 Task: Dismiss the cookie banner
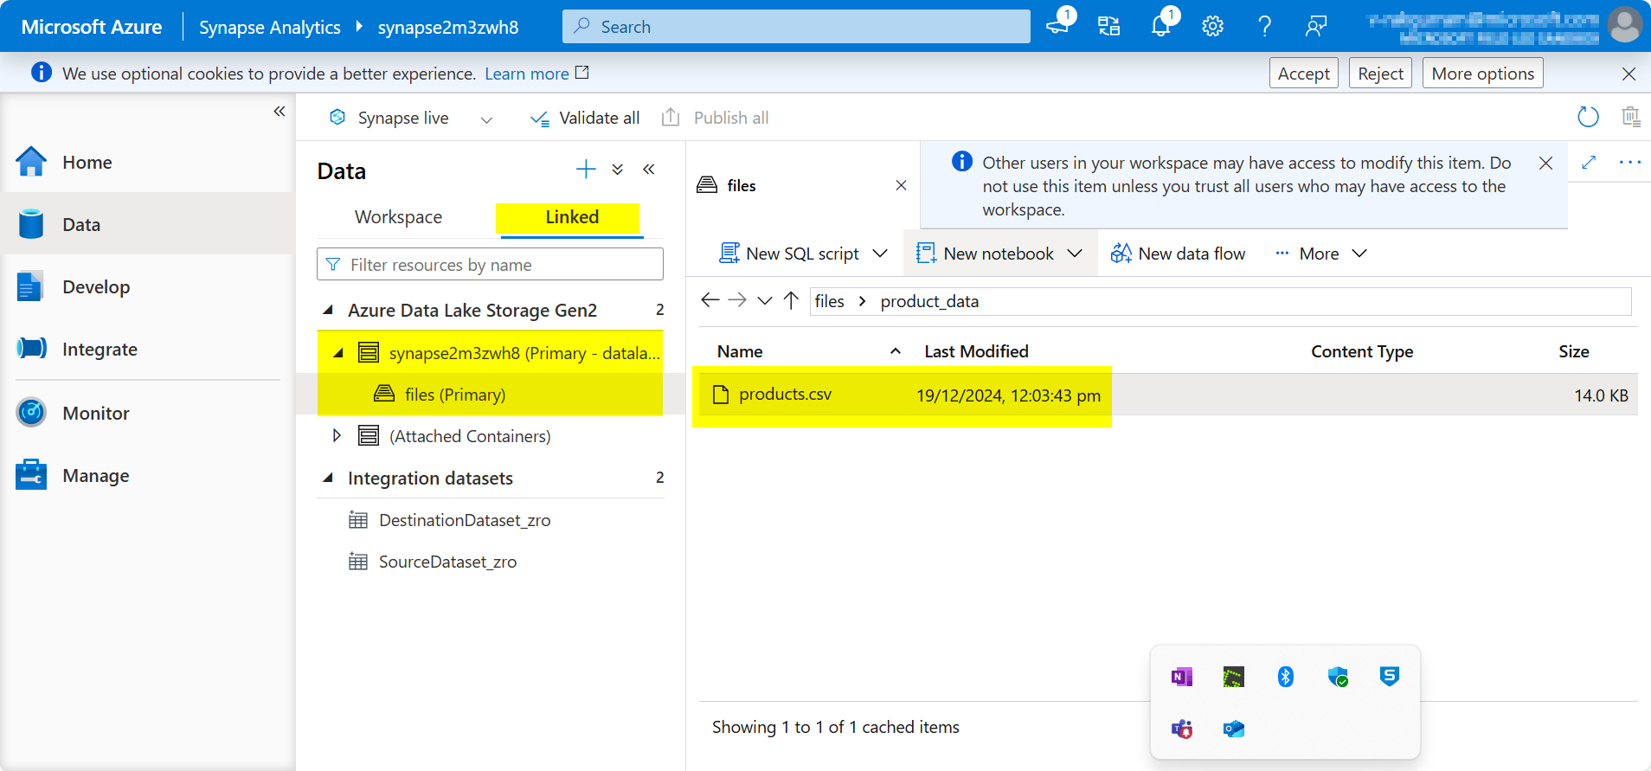pyautogui.click(x=1629, y=74)
